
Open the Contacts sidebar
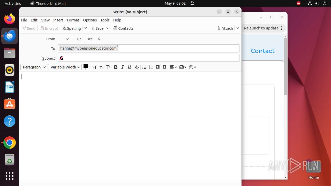(x=123, y=28)
